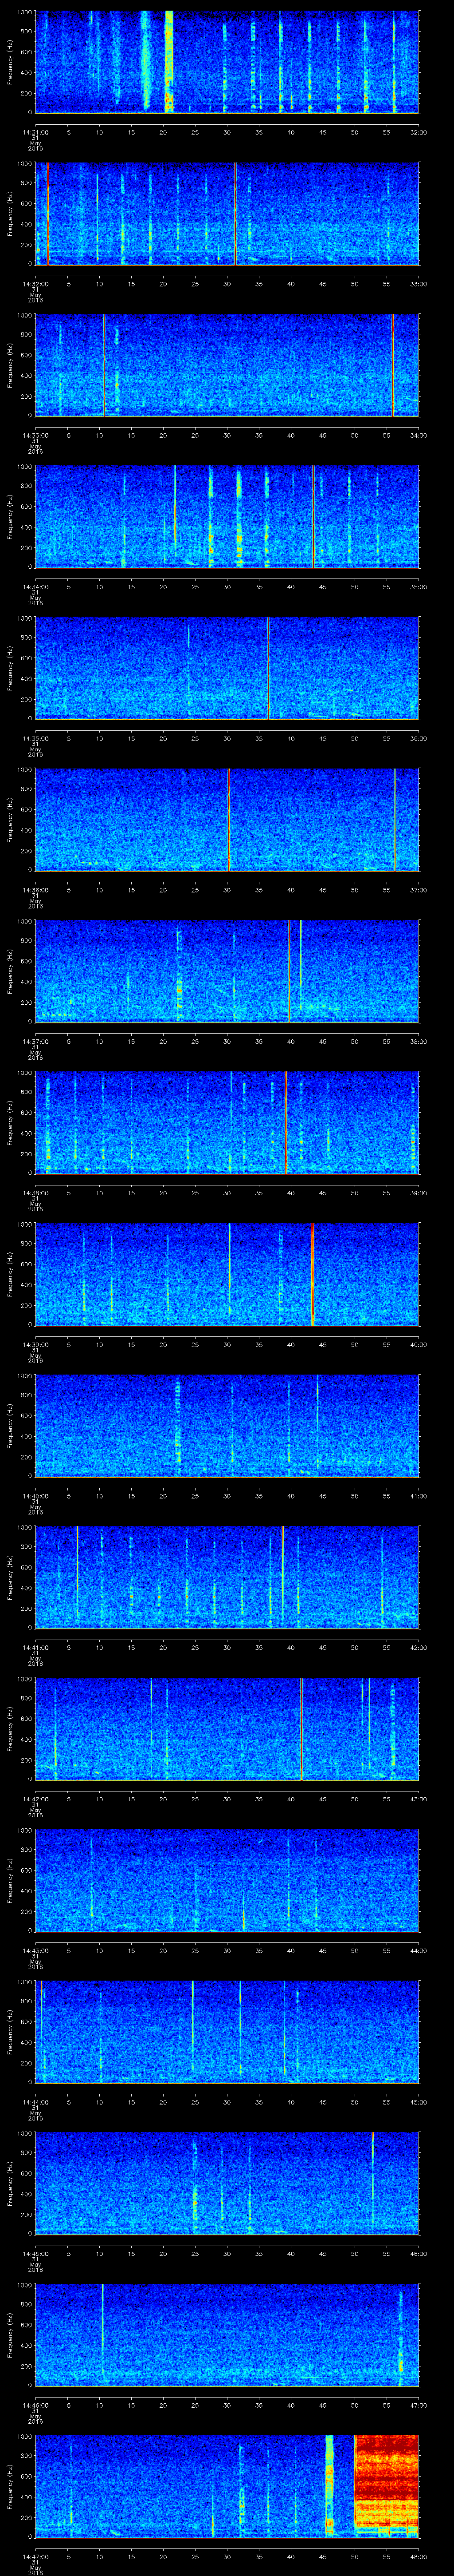Click the red line near 39 seconds in 14:38:00 spectrogram
This screenshot has height=2576, width=454.
pyautogui.click(x=286, y=1122)
